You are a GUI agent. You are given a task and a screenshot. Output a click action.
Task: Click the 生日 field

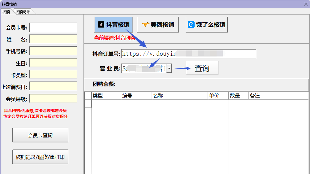tap(53, 63)
